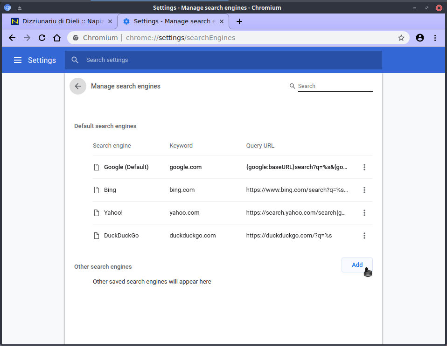Viewport: 447px width, 346px height.
Task: Click the back arrow beside Manage search engines
Action: (78, 86)
